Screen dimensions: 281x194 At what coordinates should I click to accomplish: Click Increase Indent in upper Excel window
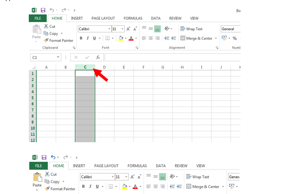[174, 38]
